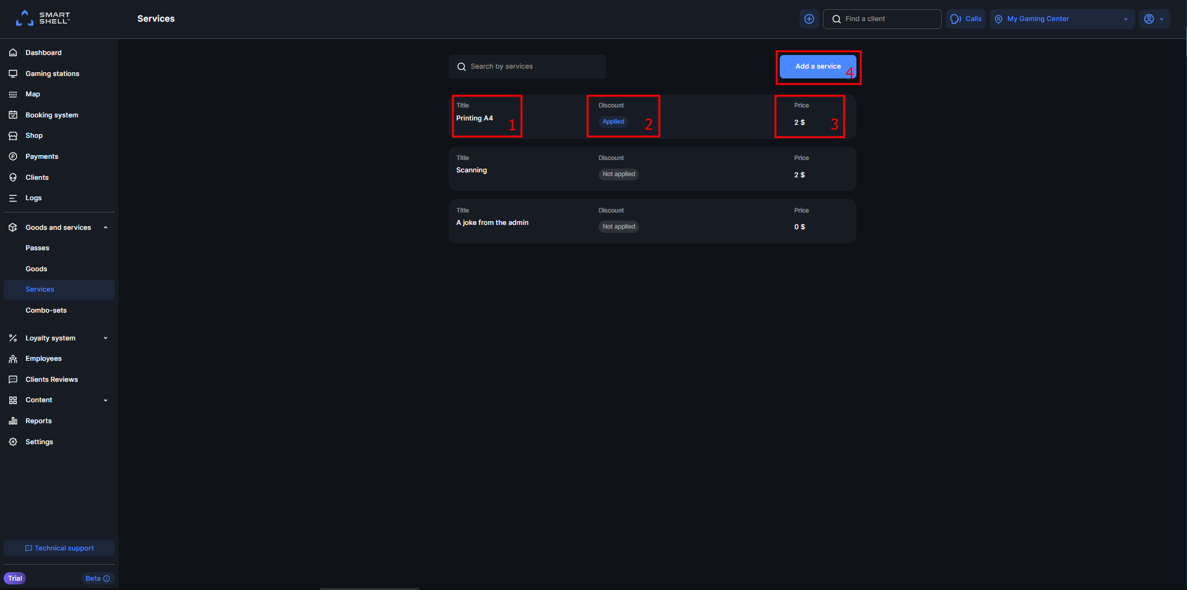Image resolution: width=1187 pixels, height=590 pixels.
Task: Open the Payments section
Action: pos(41,156)
